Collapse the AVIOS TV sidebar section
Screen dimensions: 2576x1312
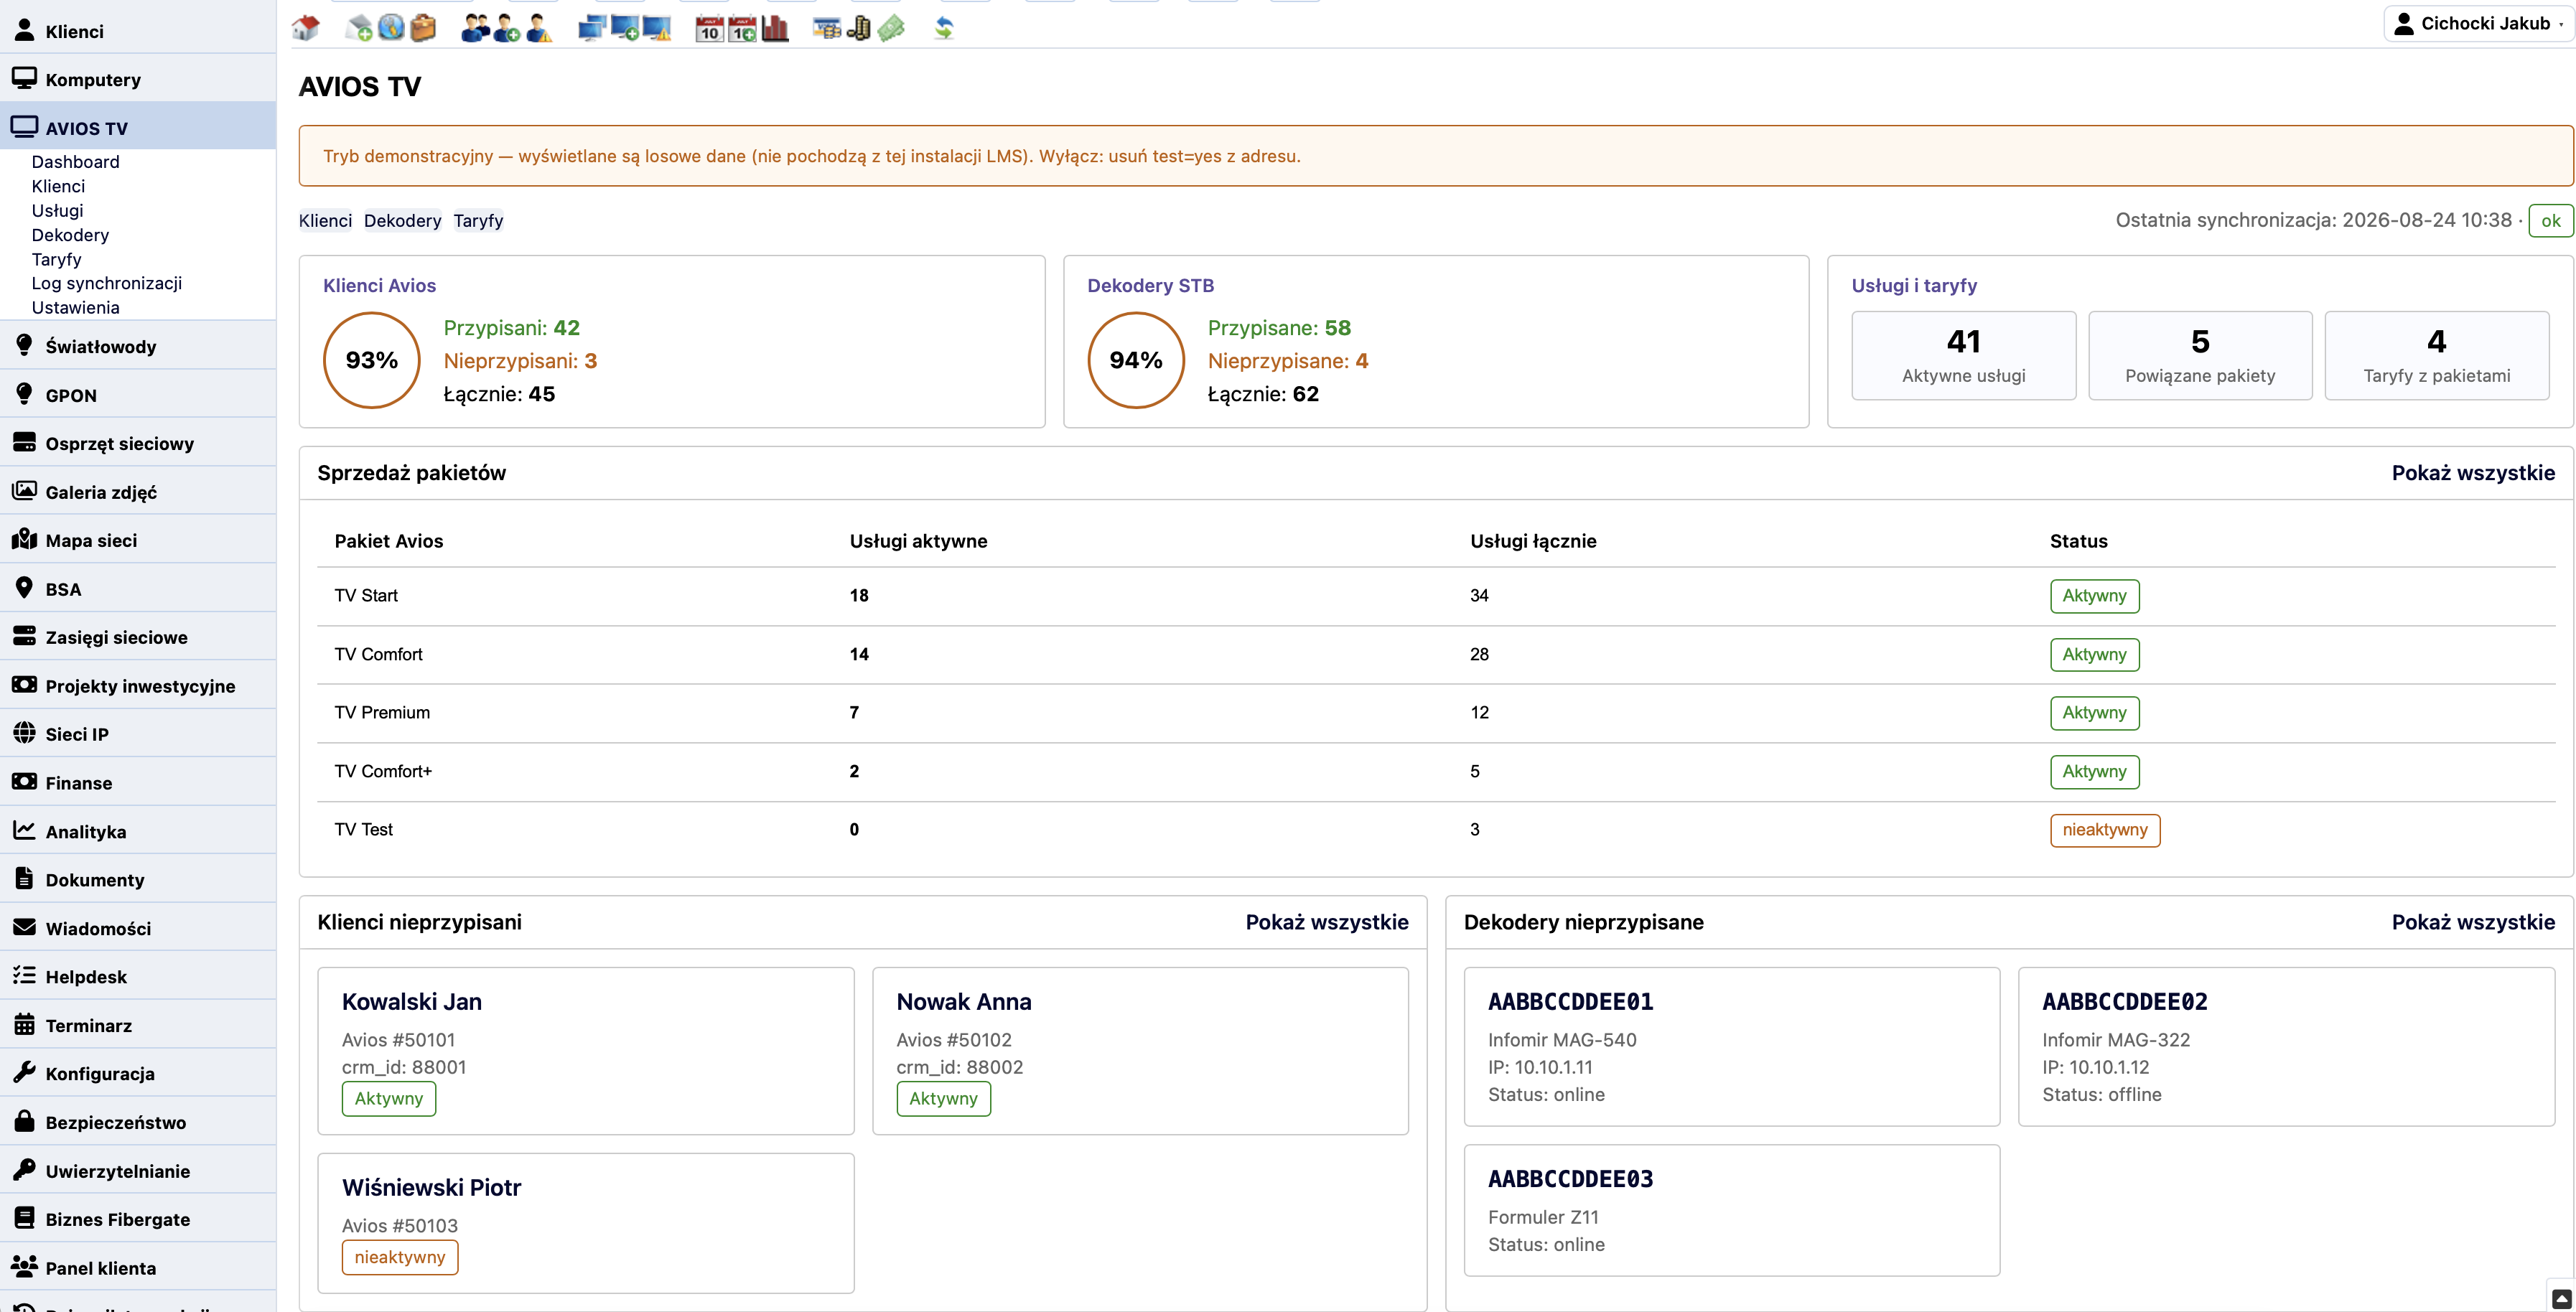(x=138, y=127)
